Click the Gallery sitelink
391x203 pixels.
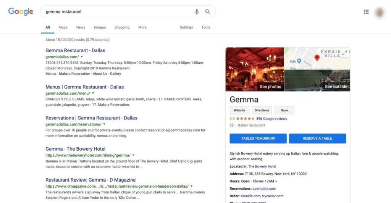(x=115, y=74)
